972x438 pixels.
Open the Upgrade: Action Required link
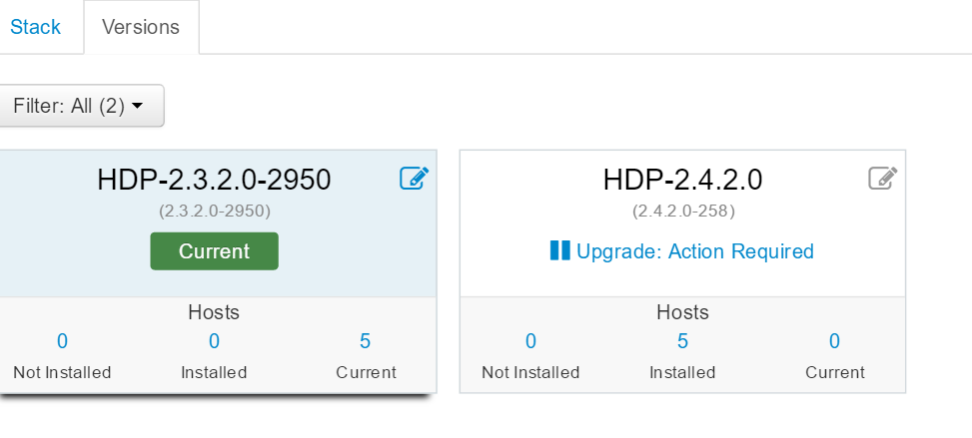(694, 251)
